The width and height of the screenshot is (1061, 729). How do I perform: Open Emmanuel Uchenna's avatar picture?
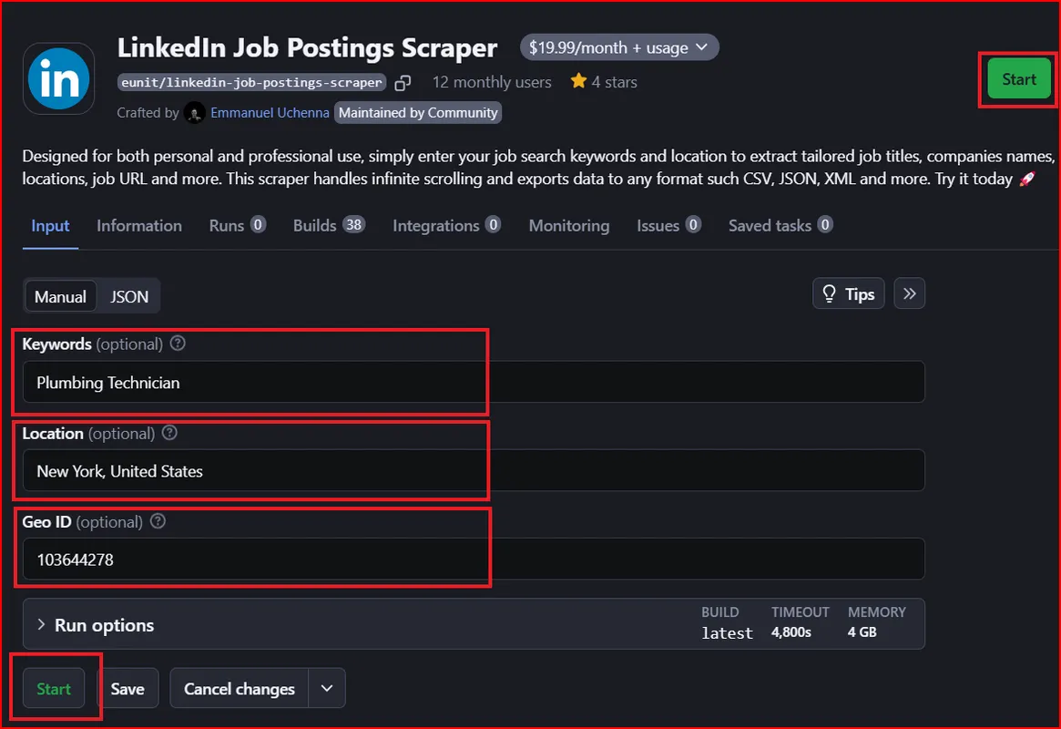click(194, 112)
